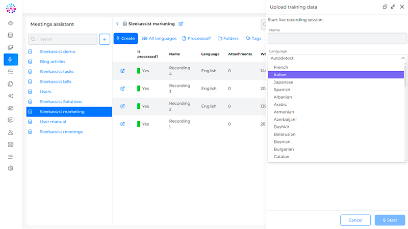Open the copy layers sidebar icon
Screen dimensions: 408x229
pos(10,47)
